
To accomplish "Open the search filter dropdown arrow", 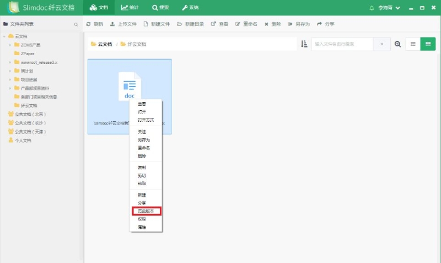I will pyautogui.click(x=382, y=44).
